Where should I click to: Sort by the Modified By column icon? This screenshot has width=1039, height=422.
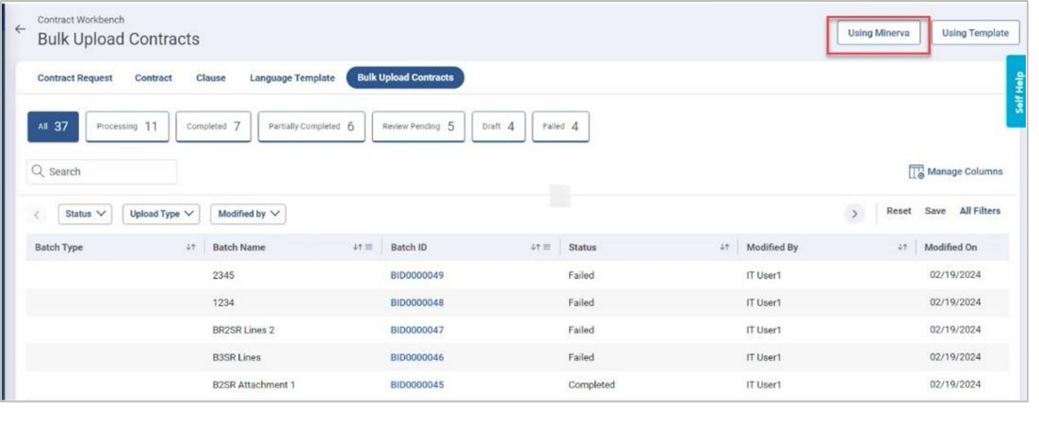[902, 248]
